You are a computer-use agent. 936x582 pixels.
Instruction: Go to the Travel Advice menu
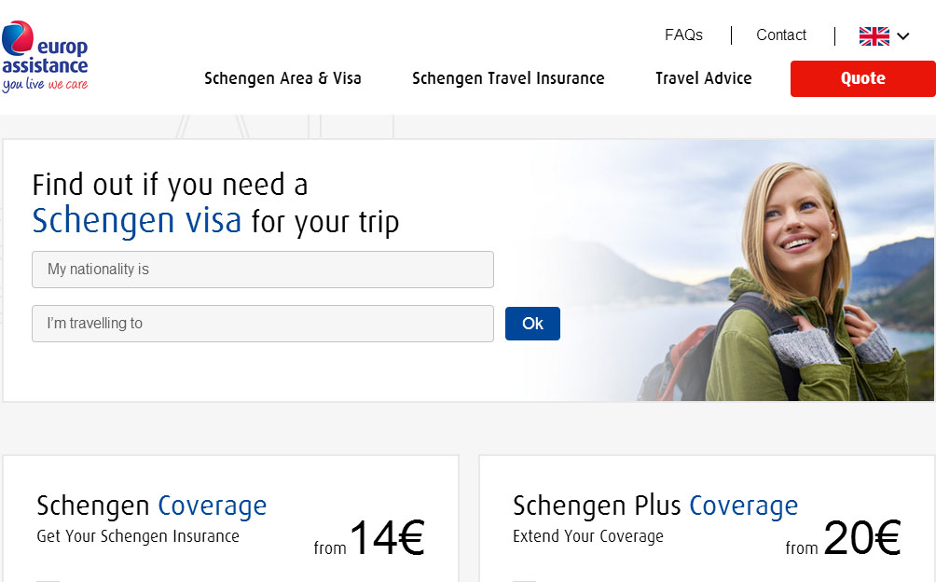pyautogui.click(x=703, y=78)
